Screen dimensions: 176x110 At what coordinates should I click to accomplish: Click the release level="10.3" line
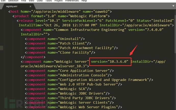95,21
